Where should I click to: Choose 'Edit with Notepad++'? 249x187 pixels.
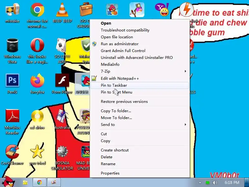pos(140,79)
